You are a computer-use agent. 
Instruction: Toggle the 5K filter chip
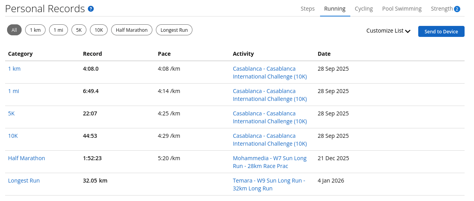pyautogui.click(x=79, y=30)
